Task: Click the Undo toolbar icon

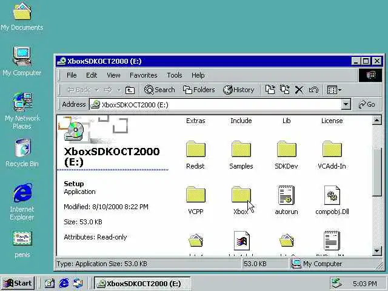Action: point(313,90)
